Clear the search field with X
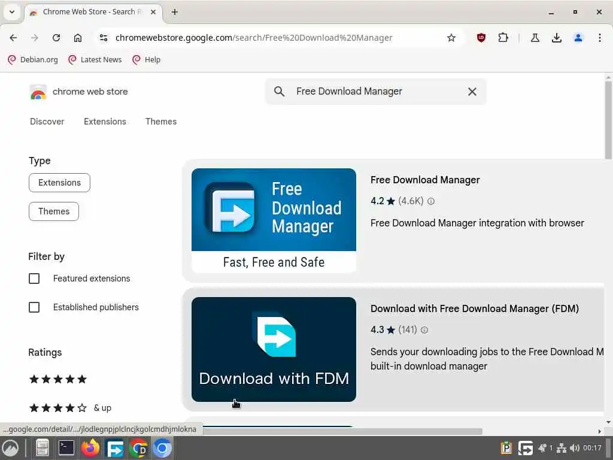Image resolution: width=613 pixels, height=460 pixels. 472,92
